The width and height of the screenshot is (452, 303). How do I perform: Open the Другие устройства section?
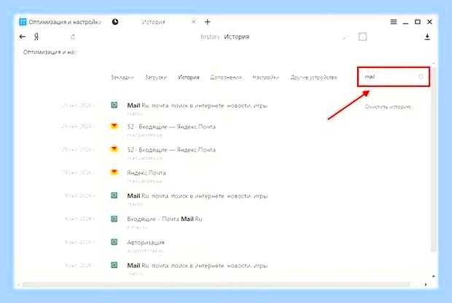click(313, 77)
